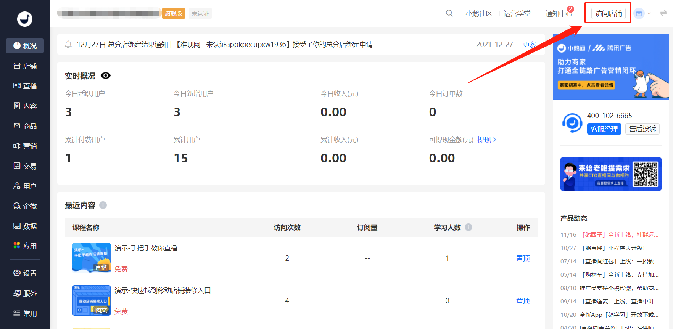Click the 售后投诉 button

coord(642,129)
